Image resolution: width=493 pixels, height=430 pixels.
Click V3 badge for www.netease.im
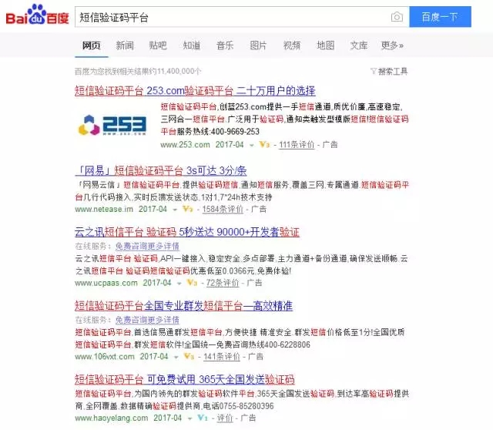(x=188, y=209)
